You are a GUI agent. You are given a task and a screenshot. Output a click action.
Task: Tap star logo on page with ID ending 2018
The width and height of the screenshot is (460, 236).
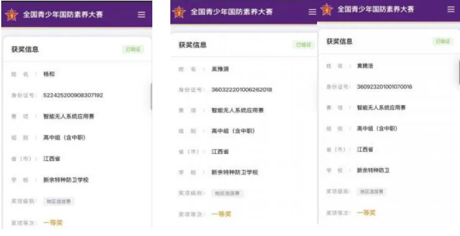coord(179,12)
